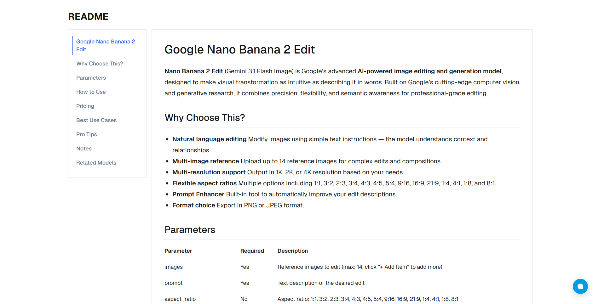Click the README page title
This screenshot has height=304, width=598.
click(88, 17)
